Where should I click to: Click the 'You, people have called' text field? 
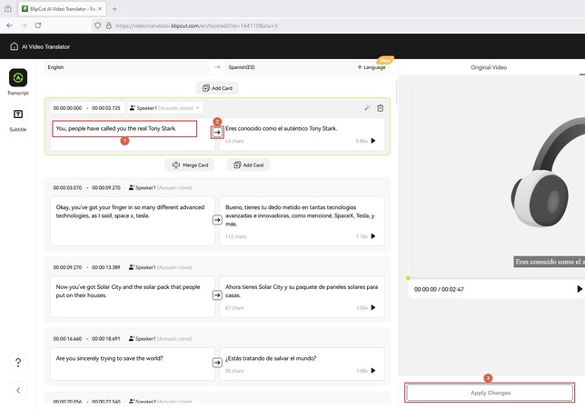tap(124, 129)
